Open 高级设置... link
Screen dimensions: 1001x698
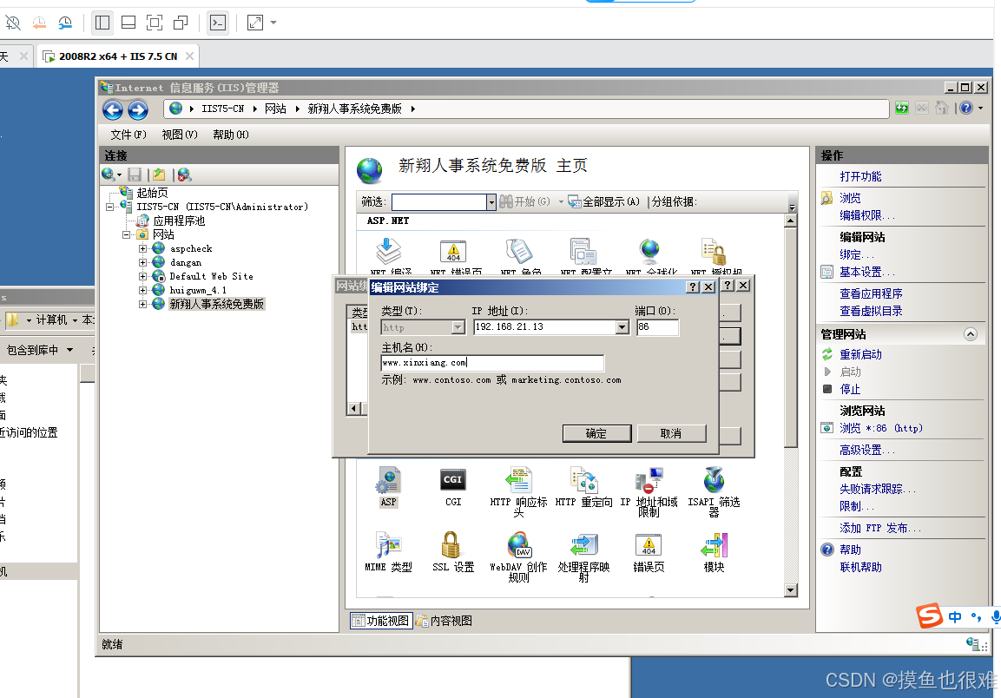click(x=867, y=451)
